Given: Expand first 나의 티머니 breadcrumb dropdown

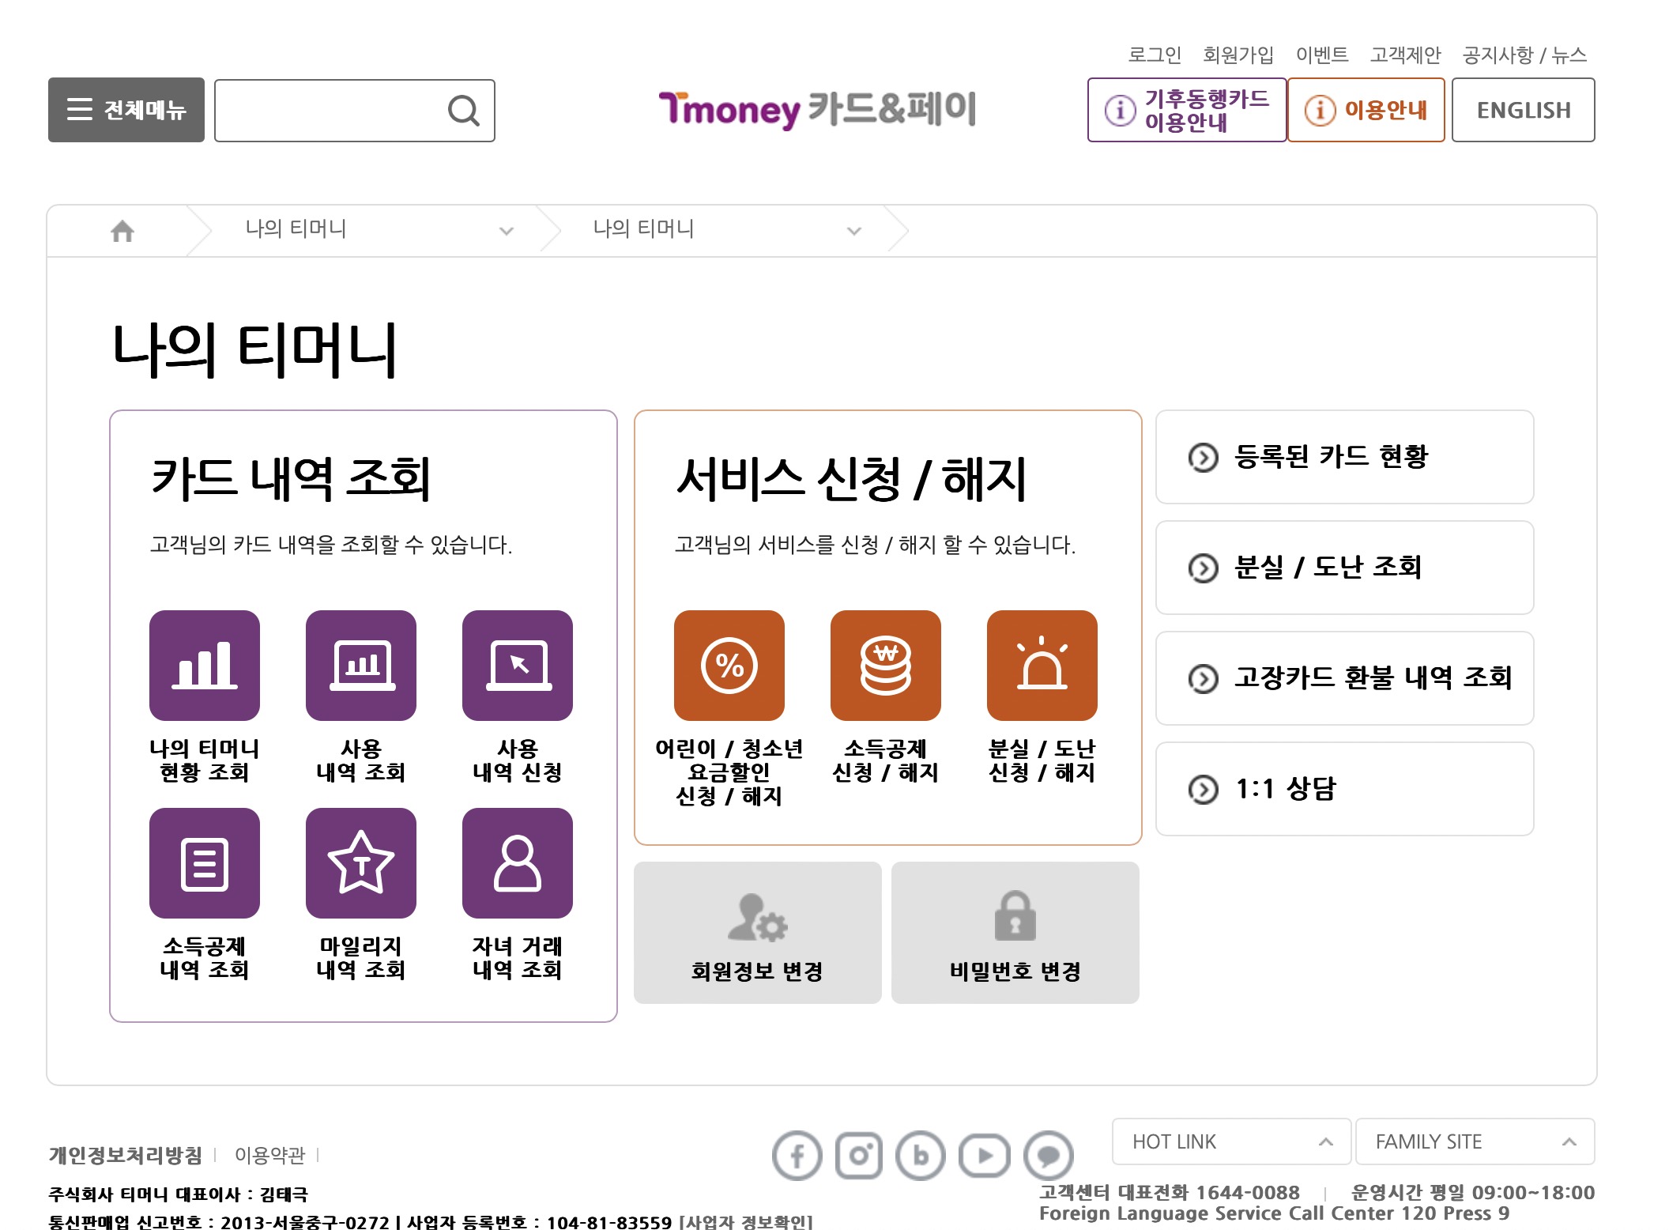Looking at the screenshot, I should pos(506,231).
